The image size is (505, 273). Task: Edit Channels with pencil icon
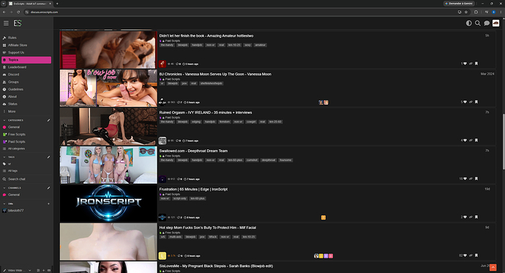[x=48, y=188]
